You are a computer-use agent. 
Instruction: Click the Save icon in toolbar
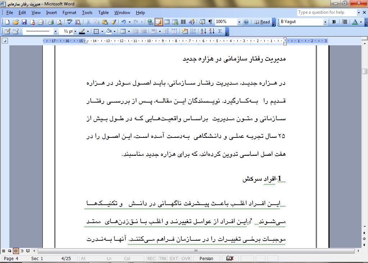24,22
